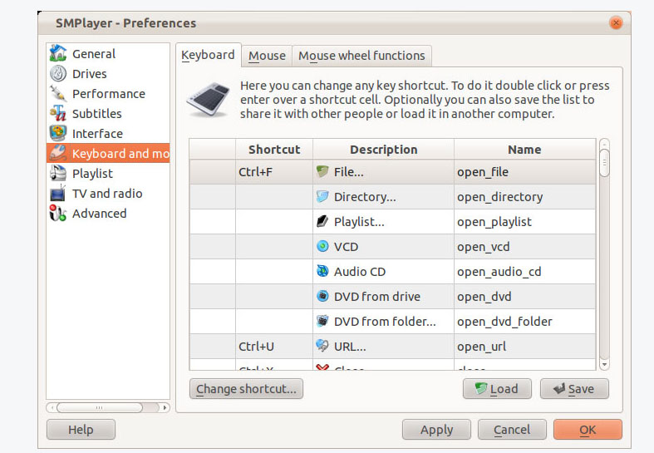Click the Change shortcut... button
Screen dimensions: 654x453
pos(246,389)
